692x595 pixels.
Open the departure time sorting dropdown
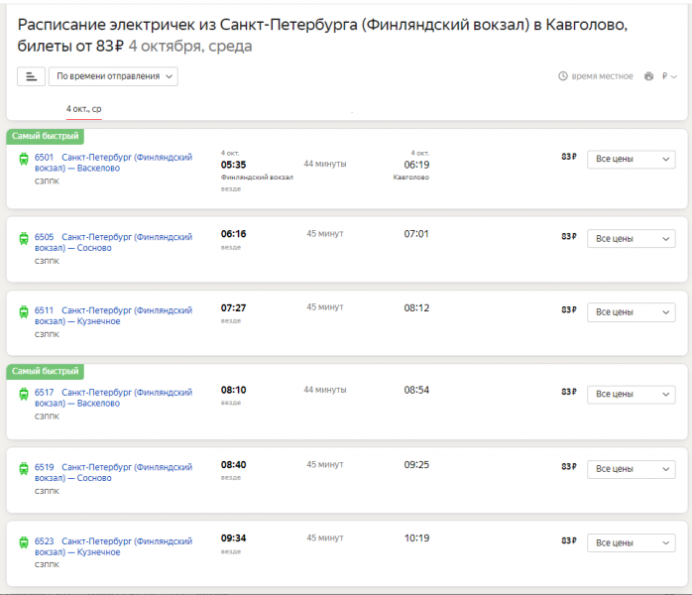coord(113,76)
